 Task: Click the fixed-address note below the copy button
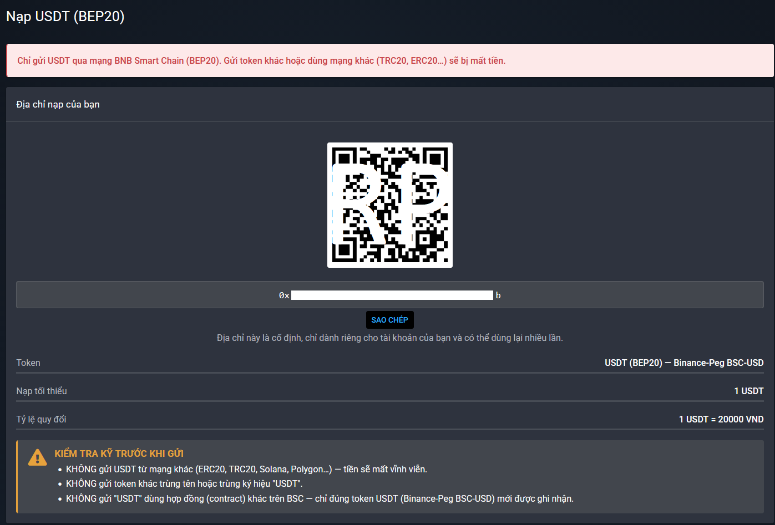(x=390, y=338)
